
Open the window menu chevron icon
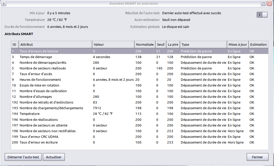[4, 4]
